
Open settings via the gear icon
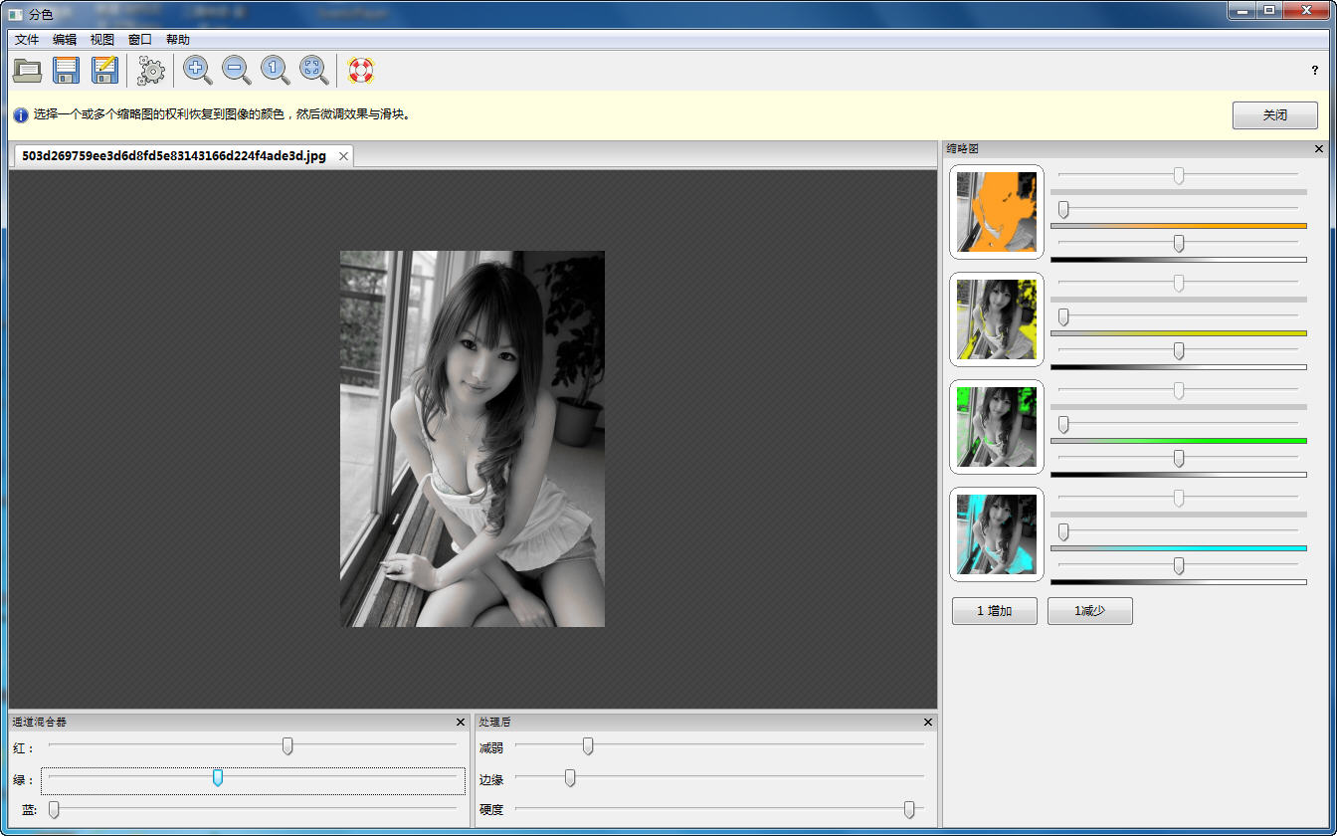pos(151,70)
